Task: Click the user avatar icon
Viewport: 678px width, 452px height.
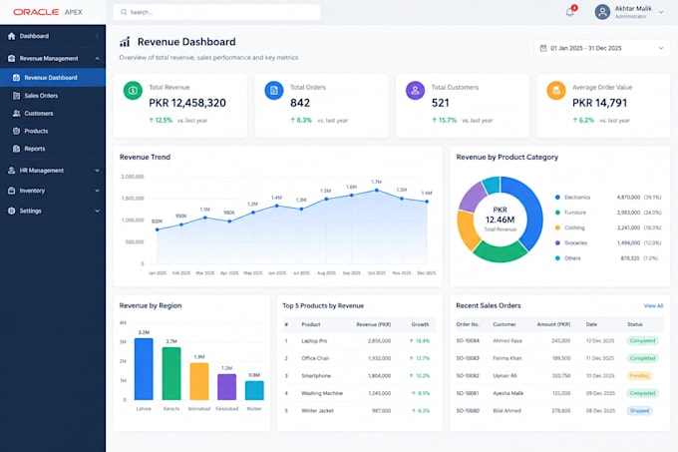Action: click(602, 12)
